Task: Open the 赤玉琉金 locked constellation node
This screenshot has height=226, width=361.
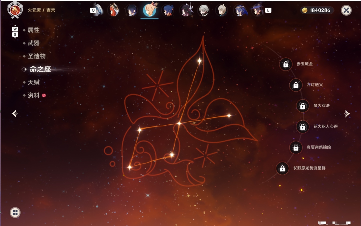Action: 285,64
